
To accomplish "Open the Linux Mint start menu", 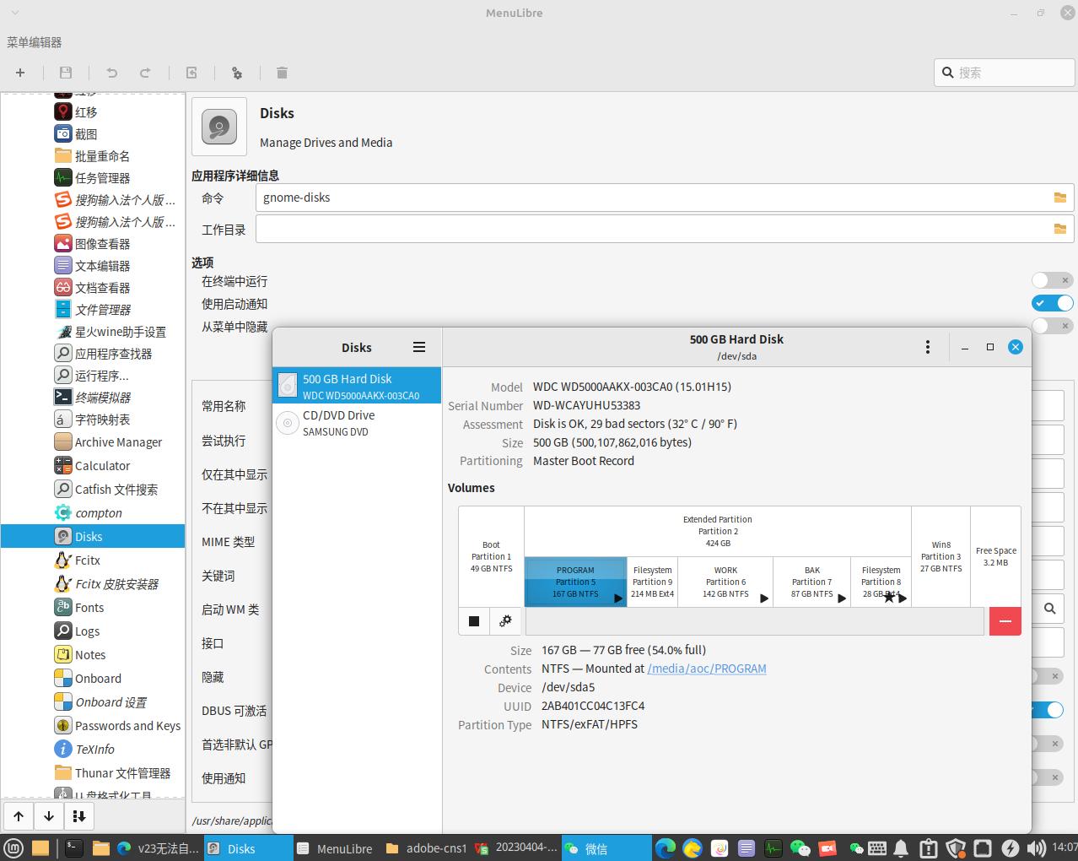I will pyautogui.click(x=13, y=848).
